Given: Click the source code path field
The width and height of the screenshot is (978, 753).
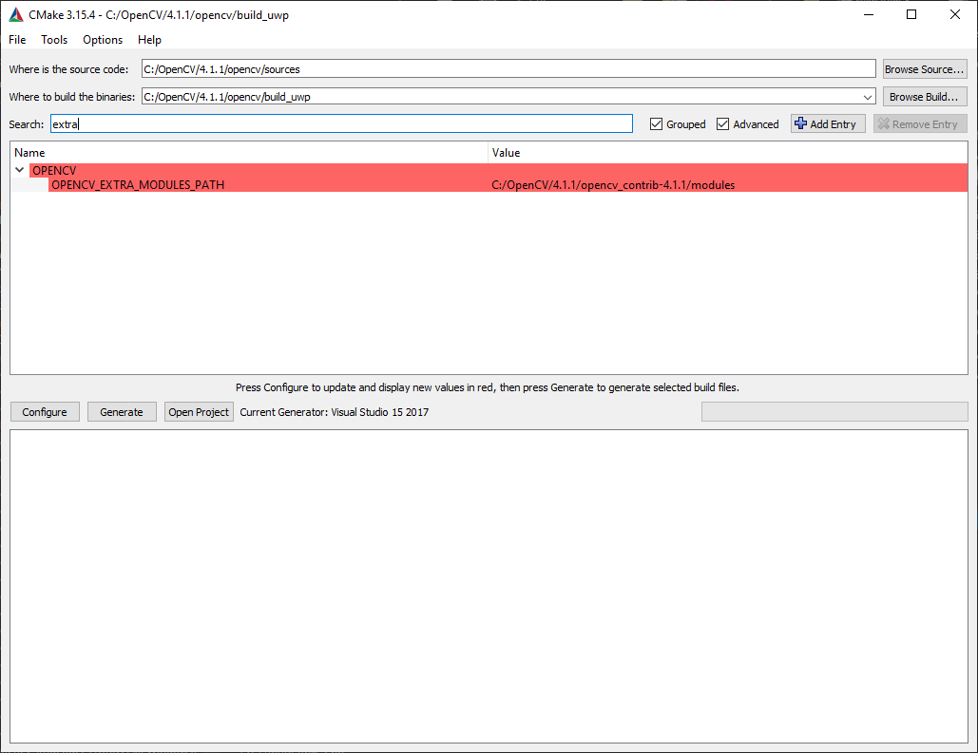Looking at the screenshot, I should [508, 69].
